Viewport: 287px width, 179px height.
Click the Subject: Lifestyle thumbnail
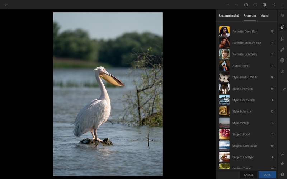[x=224, y=157]
